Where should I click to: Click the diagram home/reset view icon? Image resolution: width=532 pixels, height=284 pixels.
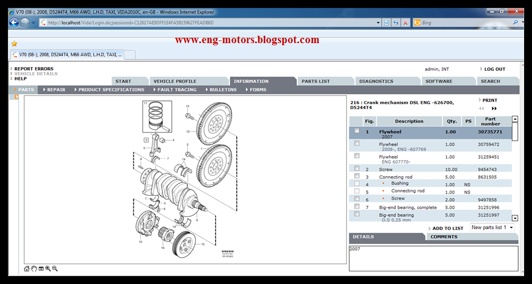tap(26, 269)
